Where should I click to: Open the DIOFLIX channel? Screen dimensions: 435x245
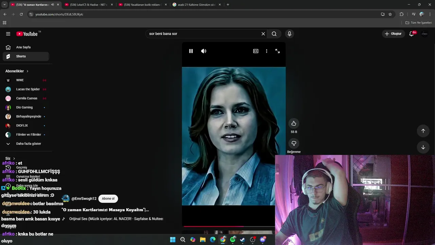pyautogui.click(x=25, y=126)
